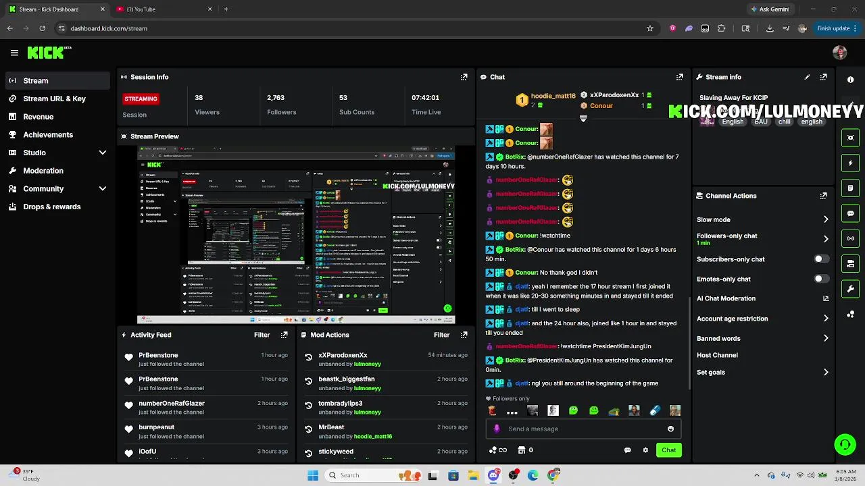Toggle Subscribers-only chat switch
Image resolution: width=865 pixels, height=486 pixels.
click(821, 259)
